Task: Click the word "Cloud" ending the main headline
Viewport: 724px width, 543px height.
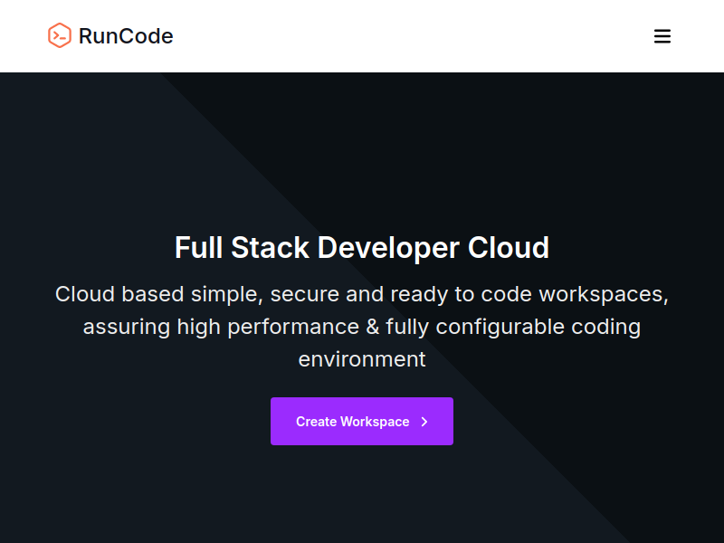Action: pos(509,248)
